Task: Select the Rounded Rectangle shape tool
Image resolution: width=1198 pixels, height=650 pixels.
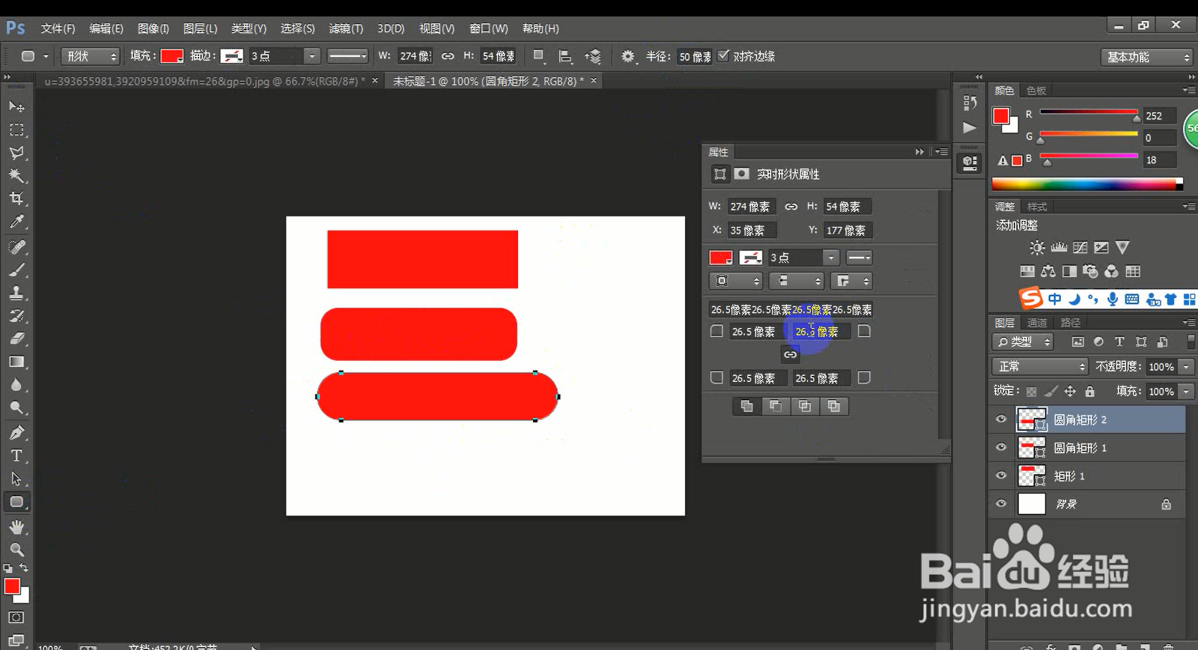Action: (16, 502)
